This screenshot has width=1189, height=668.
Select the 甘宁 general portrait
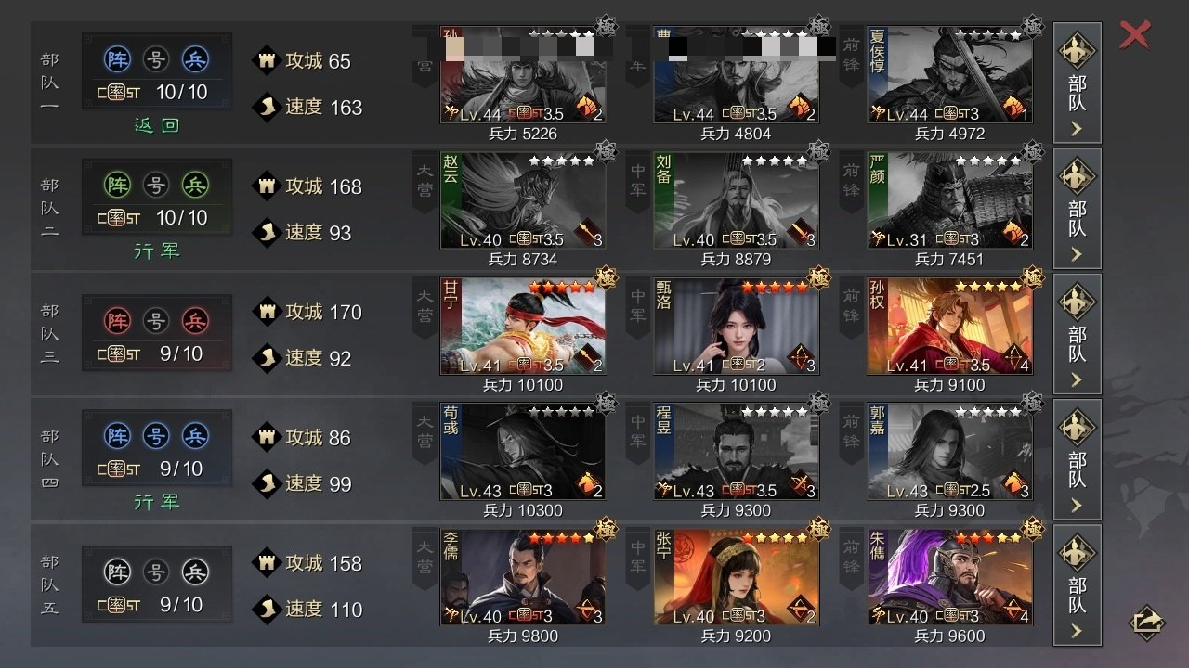click(x=523, y=326)
